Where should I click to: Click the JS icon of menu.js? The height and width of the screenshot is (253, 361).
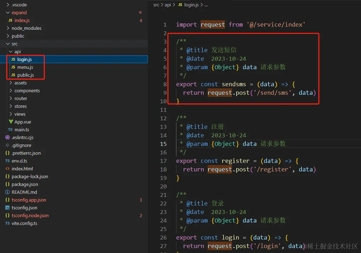(x=13, y=67)
